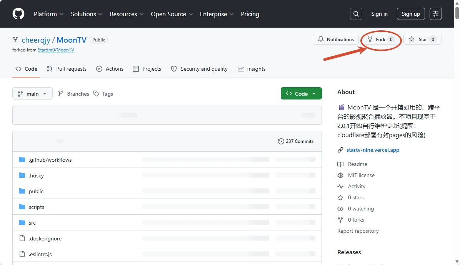Open the src folder name
The image size is (460, 265).
pyautogui.click(x=32, y=223)
